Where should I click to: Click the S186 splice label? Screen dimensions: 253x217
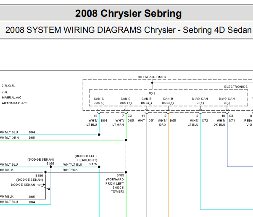(39, 175)
